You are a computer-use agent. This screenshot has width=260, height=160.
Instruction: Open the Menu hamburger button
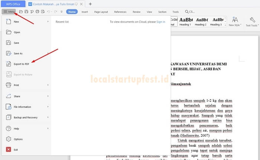tap(9, 11)
